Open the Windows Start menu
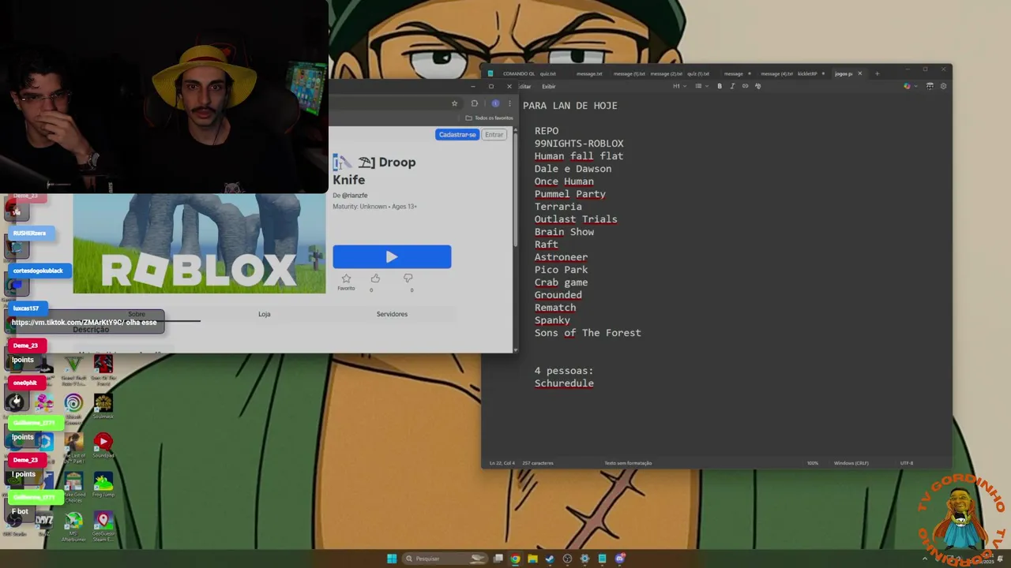This screenshot has height=568, width=1011. point(392,559)
